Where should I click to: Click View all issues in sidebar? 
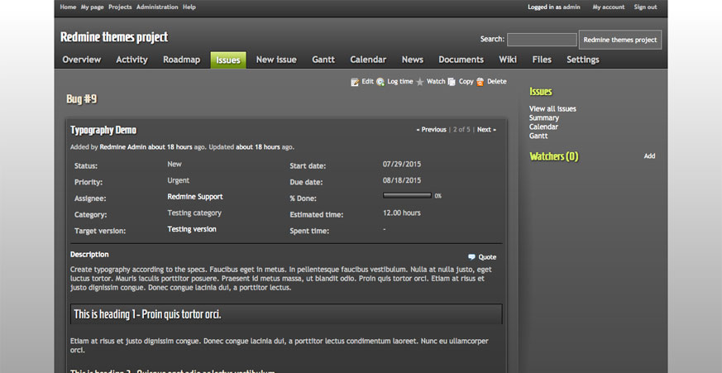pyautogui.click(x=552, y=108)
